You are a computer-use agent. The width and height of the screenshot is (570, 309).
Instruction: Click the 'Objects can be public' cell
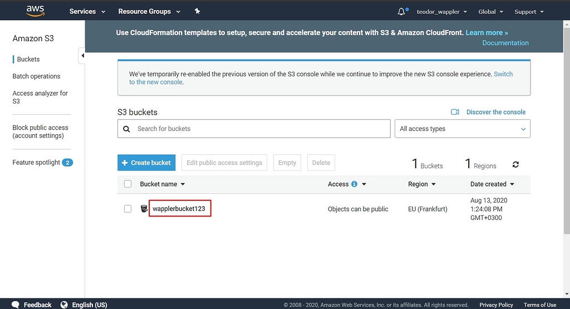pyautogui.click(x=358, y=209)
